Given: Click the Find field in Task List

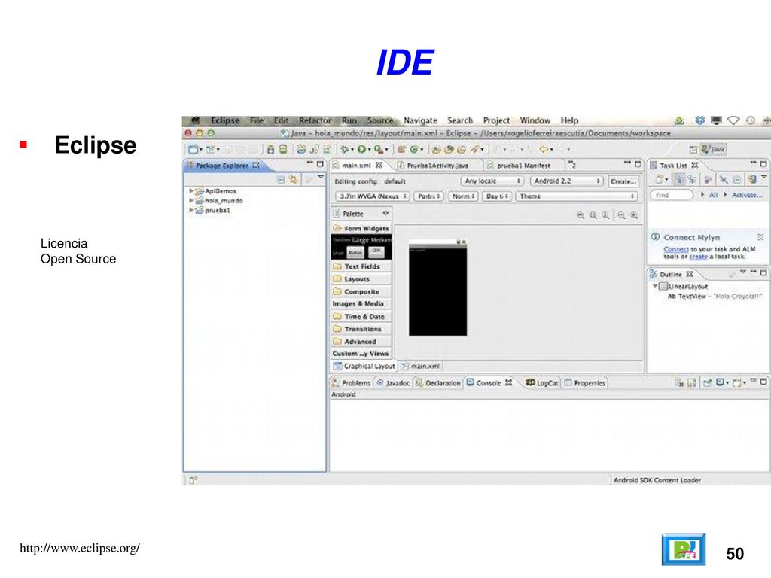Looking at the screenshot, I should (x=672, y=195).
